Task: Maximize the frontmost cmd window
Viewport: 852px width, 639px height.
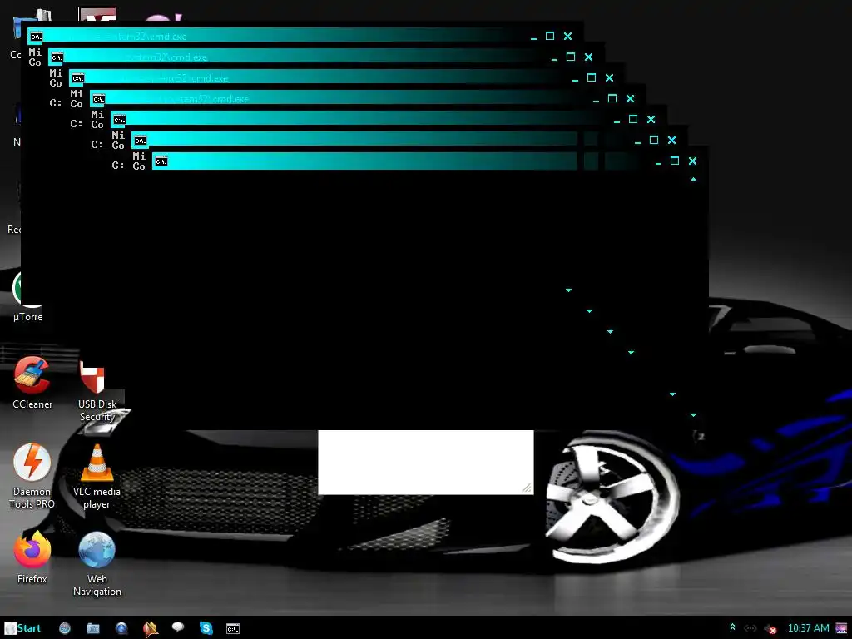Action: 674,161
